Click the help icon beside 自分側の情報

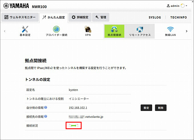pos(46,107)
